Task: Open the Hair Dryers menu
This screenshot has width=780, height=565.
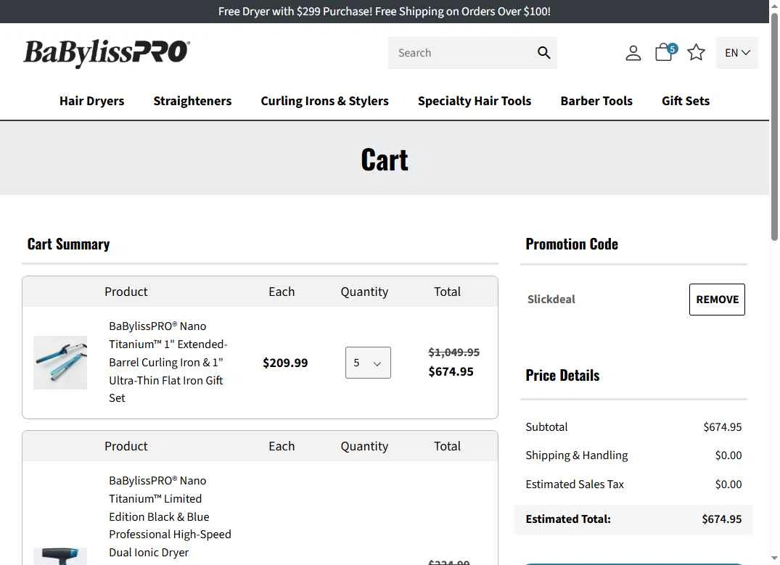Action: coord(92,101)
